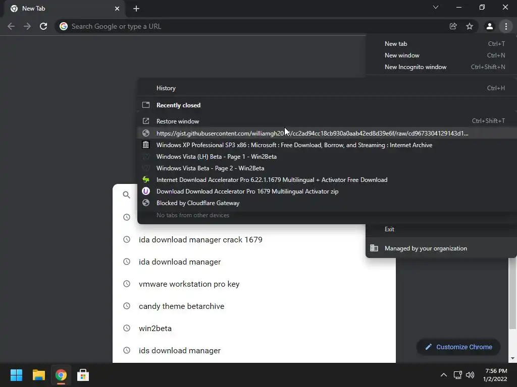517x387 pixels.
Task: Select Exit in Chrome menu
Action: point(441,229)
